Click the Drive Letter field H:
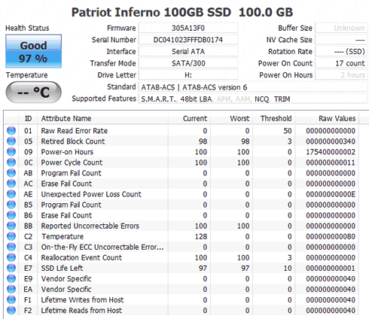Screen dimensions: 369x319 [188, 75]
